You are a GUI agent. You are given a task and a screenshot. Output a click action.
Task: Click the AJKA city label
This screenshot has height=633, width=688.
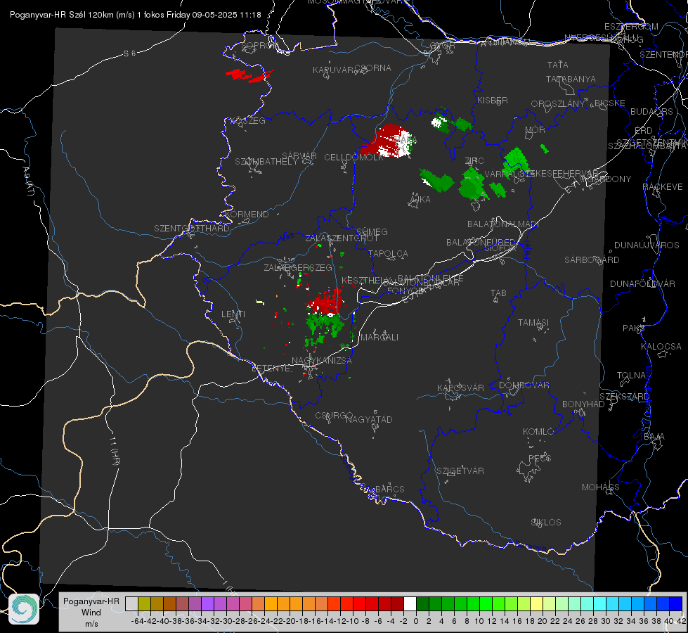click(420, 200)
